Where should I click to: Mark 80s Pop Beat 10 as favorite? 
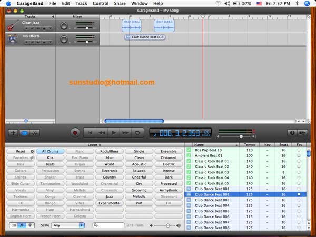coord(299,150)
